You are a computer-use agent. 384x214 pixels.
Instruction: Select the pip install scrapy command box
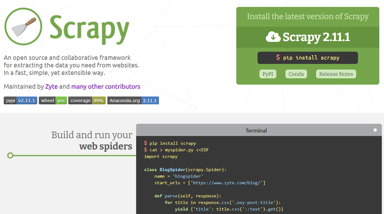point(308,58)
